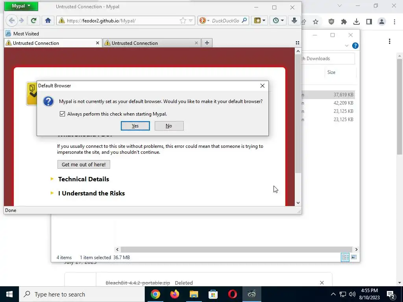
Task: Click Explorer horizontal scroll right arrow
Action: (356, 249)
